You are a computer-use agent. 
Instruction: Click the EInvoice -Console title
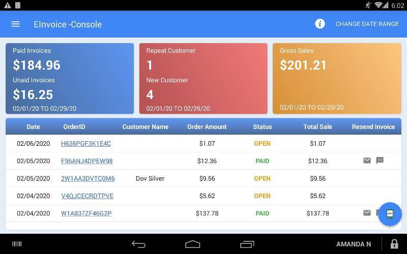(x=68, y=24)
